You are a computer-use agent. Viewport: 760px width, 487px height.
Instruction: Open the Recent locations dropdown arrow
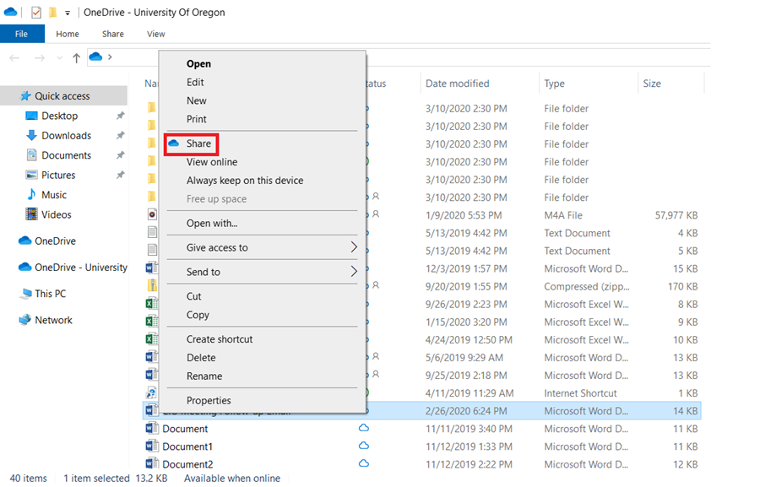60,58
